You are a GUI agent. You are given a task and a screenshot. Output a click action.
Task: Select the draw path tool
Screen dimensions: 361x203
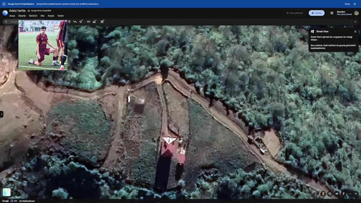(x=75, y=22)
